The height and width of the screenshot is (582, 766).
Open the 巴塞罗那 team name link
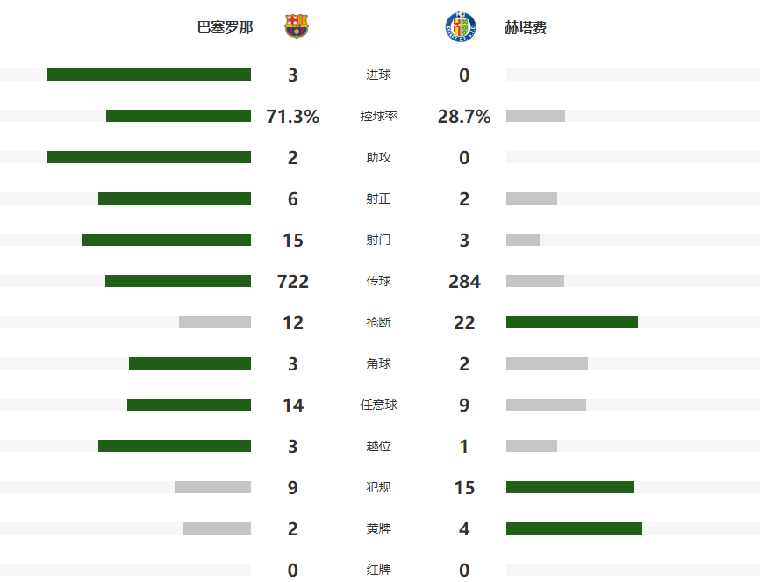(x=225, y=27)
